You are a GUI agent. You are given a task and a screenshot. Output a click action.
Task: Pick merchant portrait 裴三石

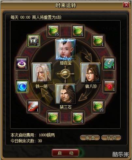tap(66, 94)
